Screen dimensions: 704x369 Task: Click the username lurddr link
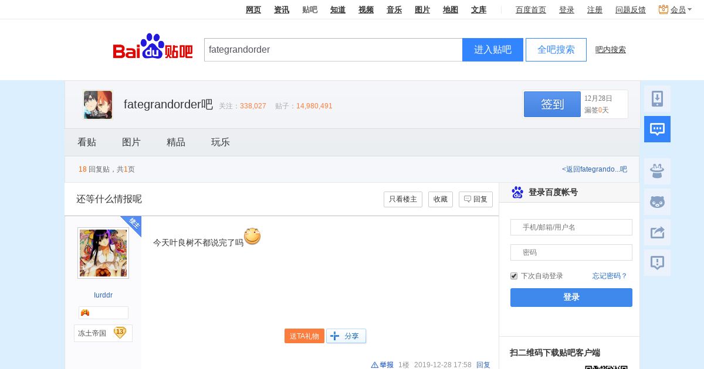click(103, 295)
